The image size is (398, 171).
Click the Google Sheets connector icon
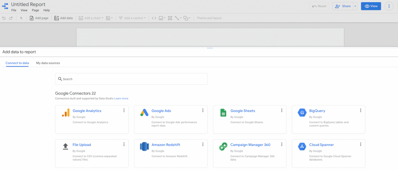pyautogui.click(x=223, y=113)
